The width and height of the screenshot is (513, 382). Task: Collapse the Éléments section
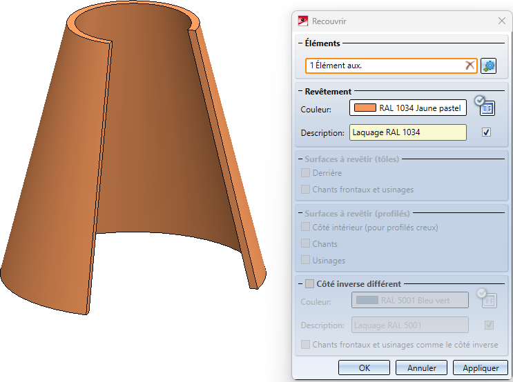coord(300,43)
